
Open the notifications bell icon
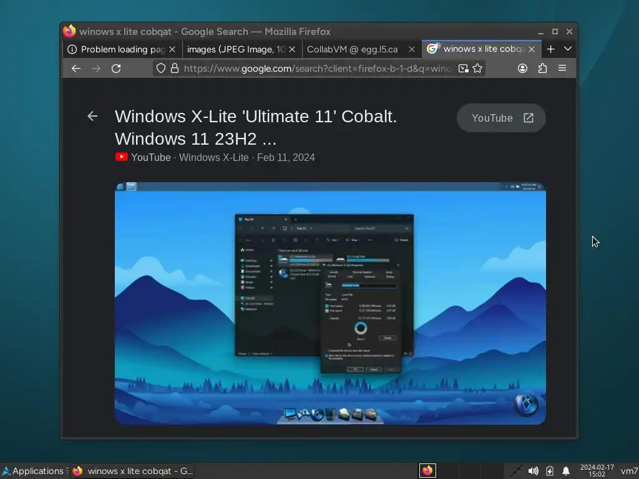pyautogui.click(x=566, y=472)
